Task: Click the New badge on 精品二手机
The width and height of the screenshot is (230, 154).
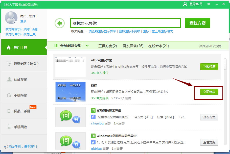Action: 33,107
